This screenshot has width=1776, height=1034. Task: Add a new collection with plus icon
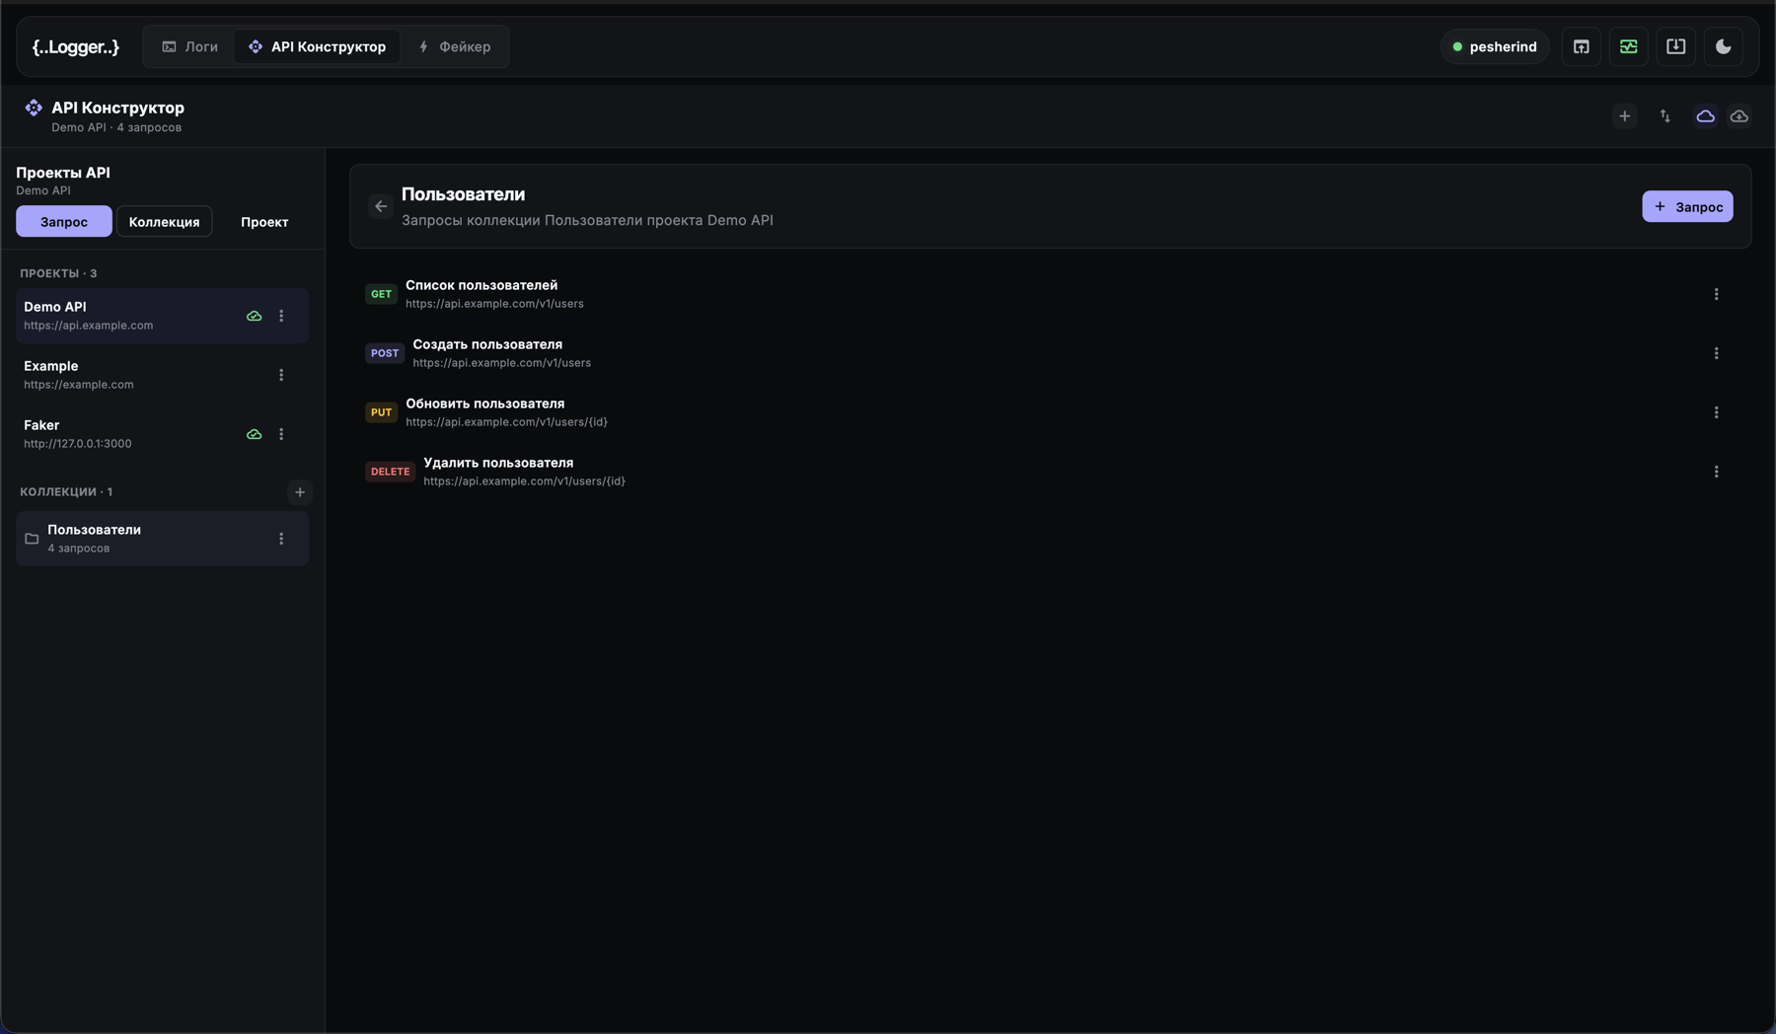click(300, 492)
